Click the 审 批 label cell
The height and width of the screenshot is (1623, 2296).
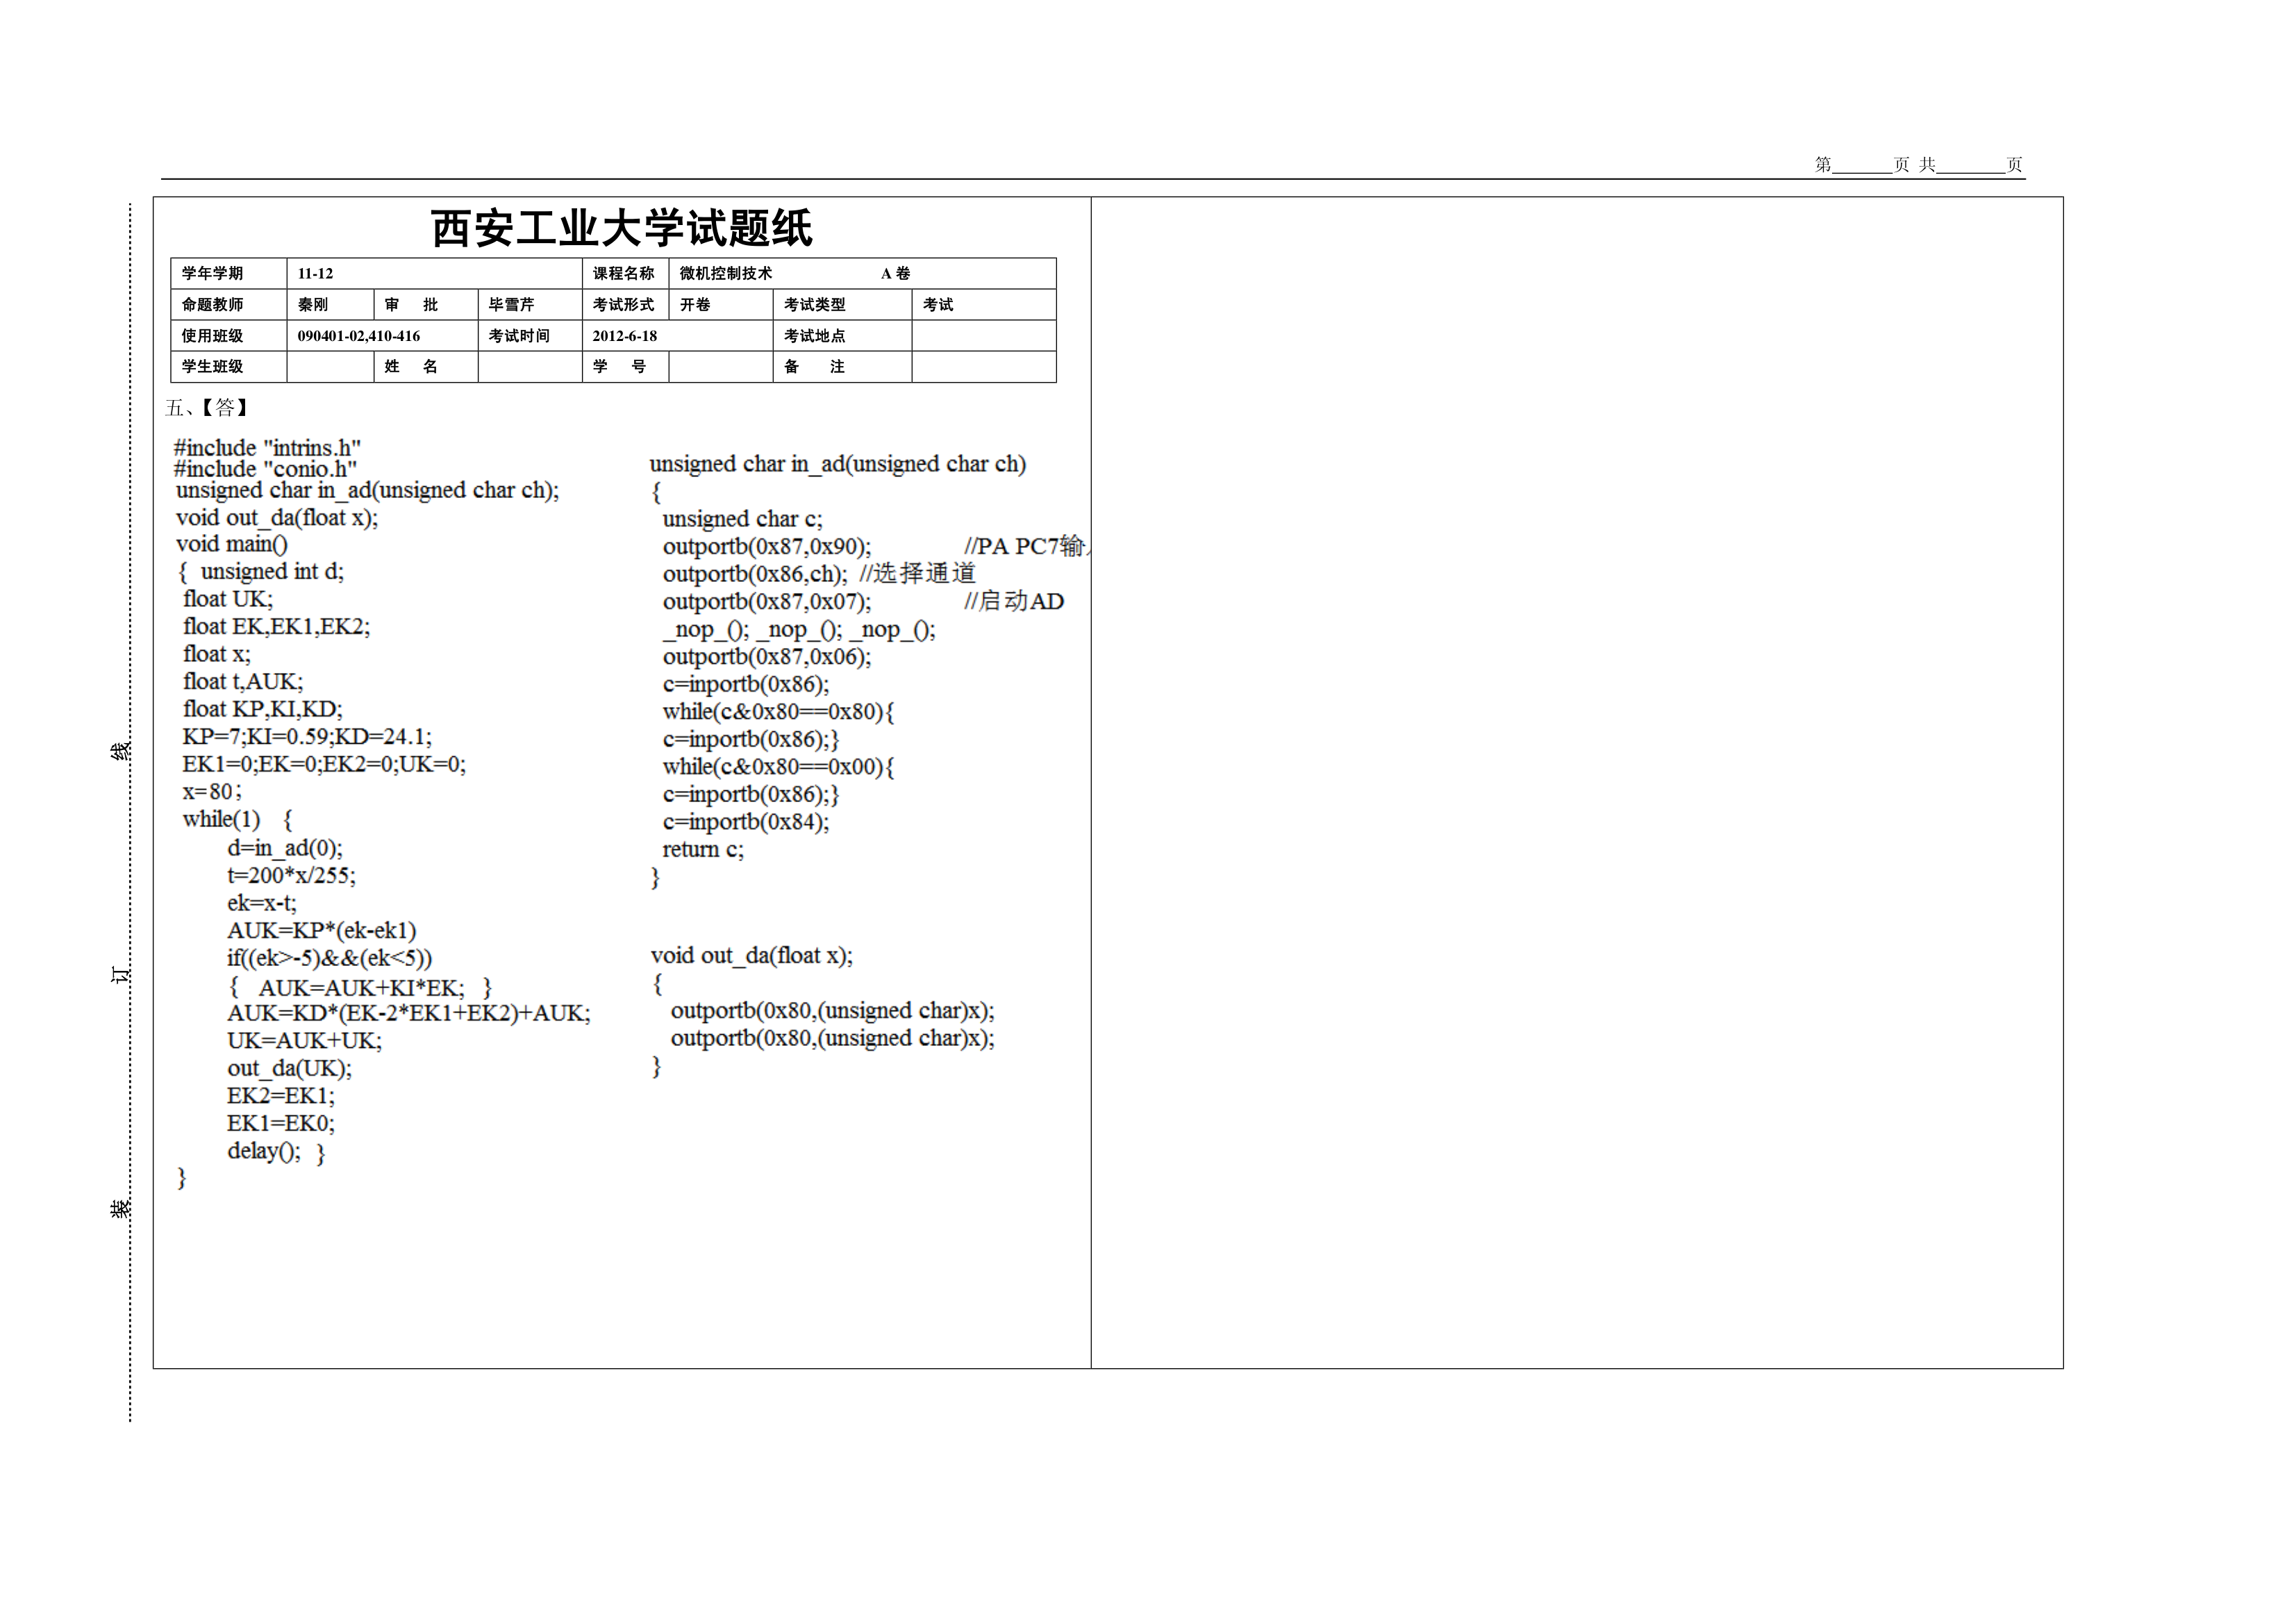click(426, 304)
